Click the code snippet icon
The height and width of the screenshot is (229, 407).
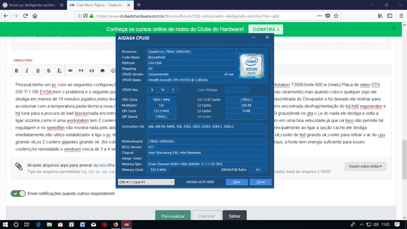coord(92,71)
